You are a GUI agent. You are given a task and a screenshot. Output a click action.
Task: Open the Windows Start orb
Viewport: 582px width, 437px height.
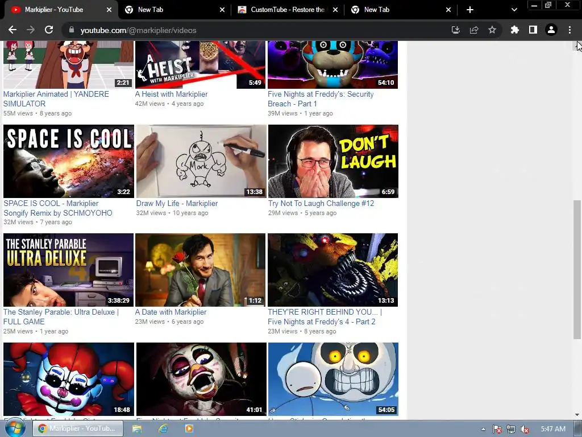click(14, 429)
